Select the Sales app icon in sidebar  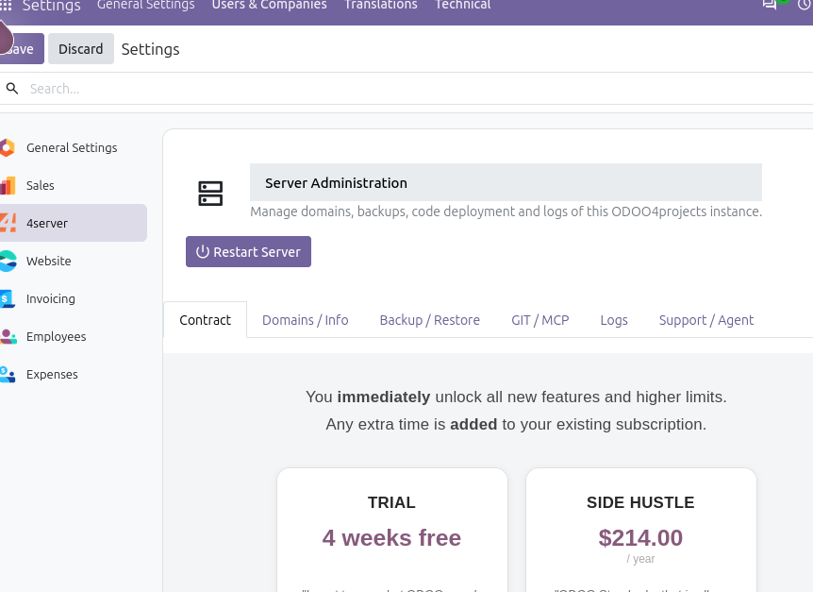pos(8,185)
